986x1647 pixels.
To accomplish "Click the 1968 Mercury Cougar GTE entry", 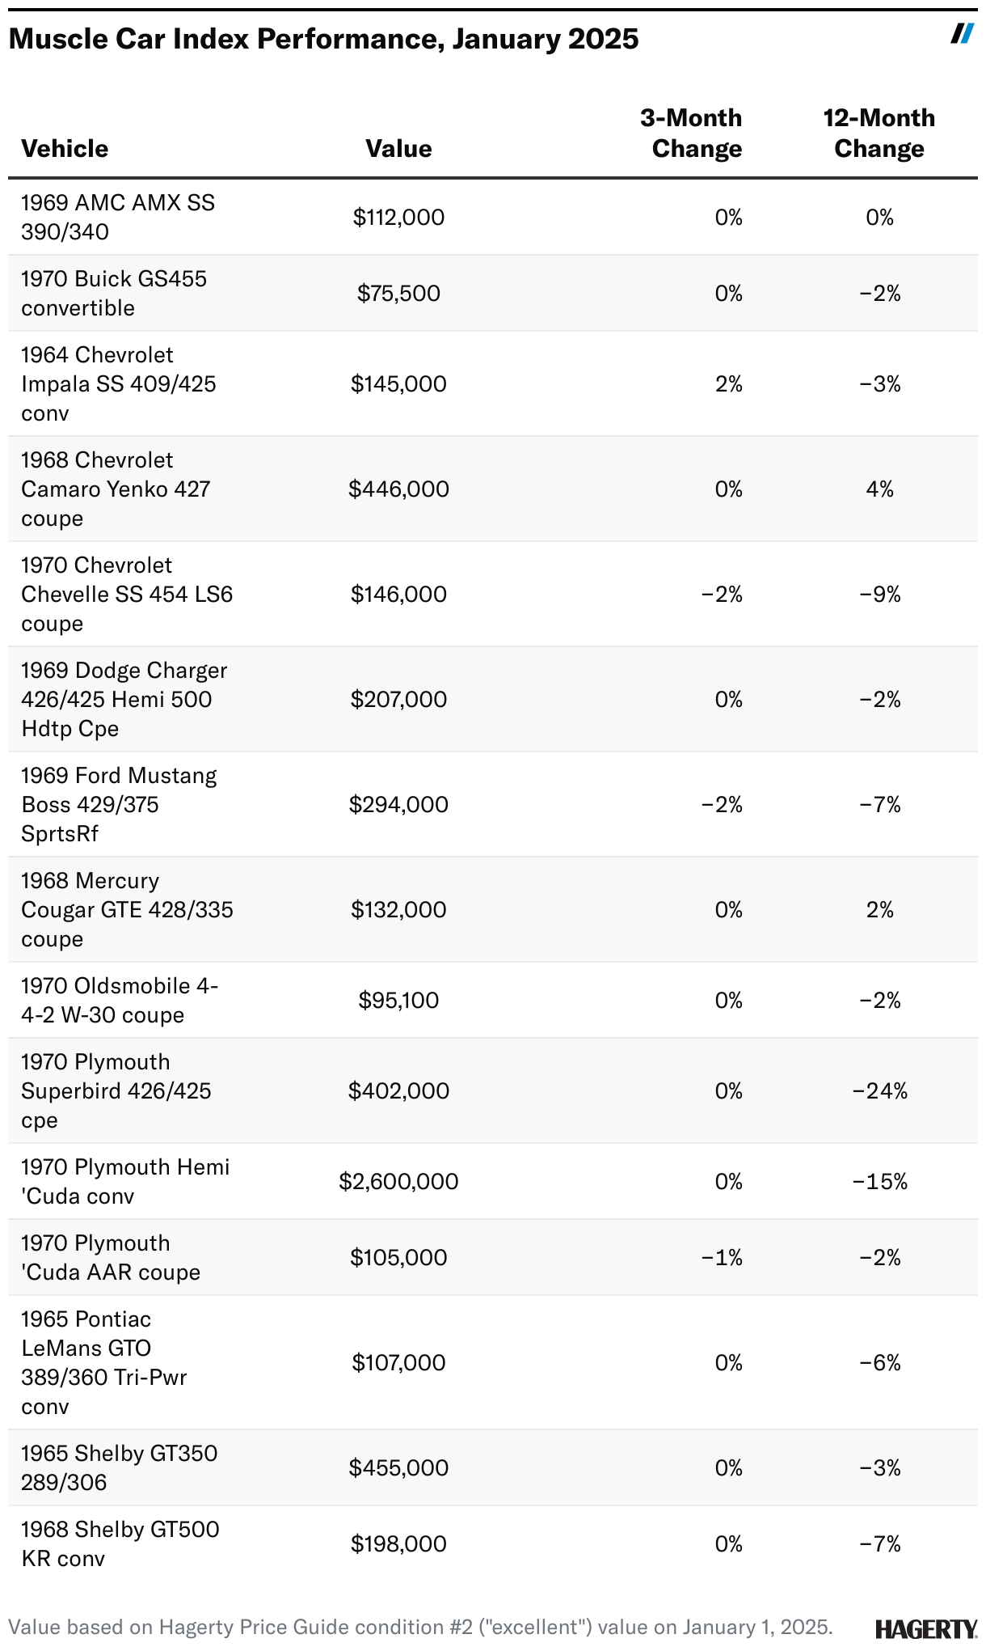I will point(127,909).
